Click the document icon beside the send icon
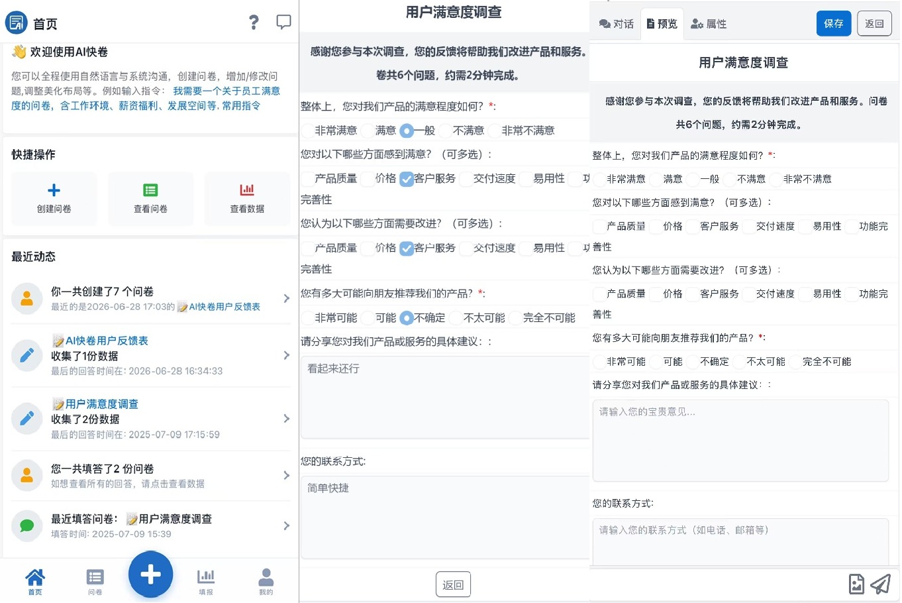 (856, 584)
